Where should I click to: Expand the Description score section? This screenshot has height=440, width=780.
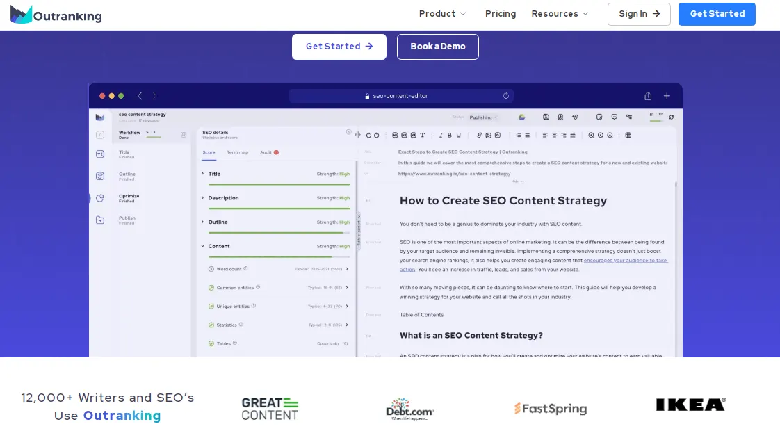(x=202, y=198)
